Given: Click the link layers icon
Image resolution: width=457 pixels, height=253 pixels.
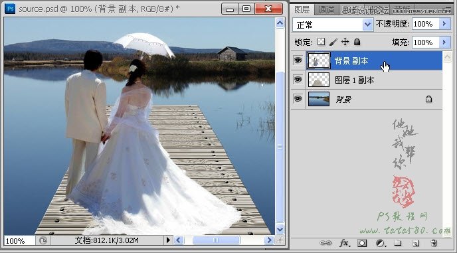Looking at the screenshot, I should (325, 243).
